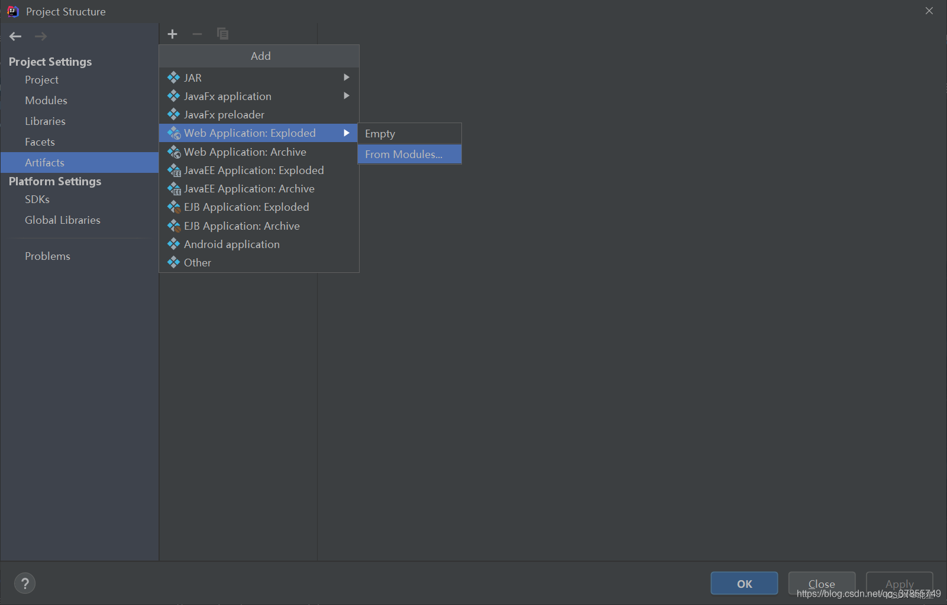This screenshot has width=947, height=605.
Task: Expand Web Application: Exploded submenu arrow
Action: 347,133
